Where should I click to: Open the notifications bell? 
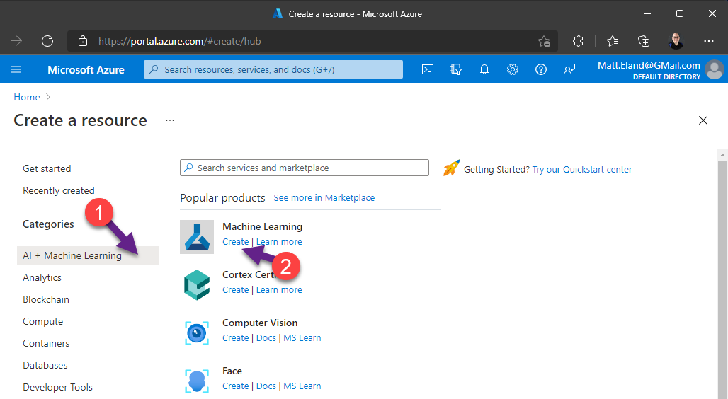[484, 69]
